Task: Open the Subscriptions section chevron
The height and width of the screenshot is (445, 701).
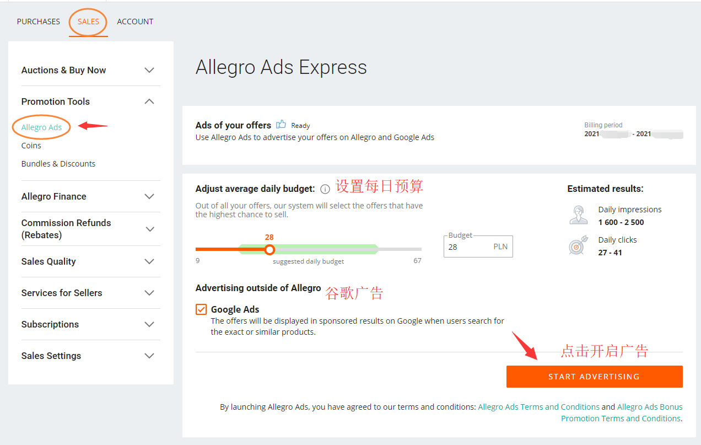Action: point(149,324)
